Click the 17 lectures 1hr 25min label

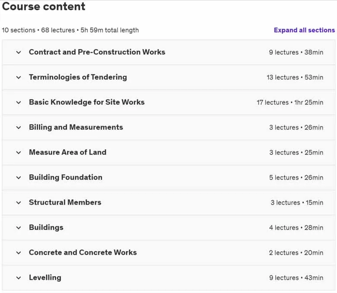point(290,102)
